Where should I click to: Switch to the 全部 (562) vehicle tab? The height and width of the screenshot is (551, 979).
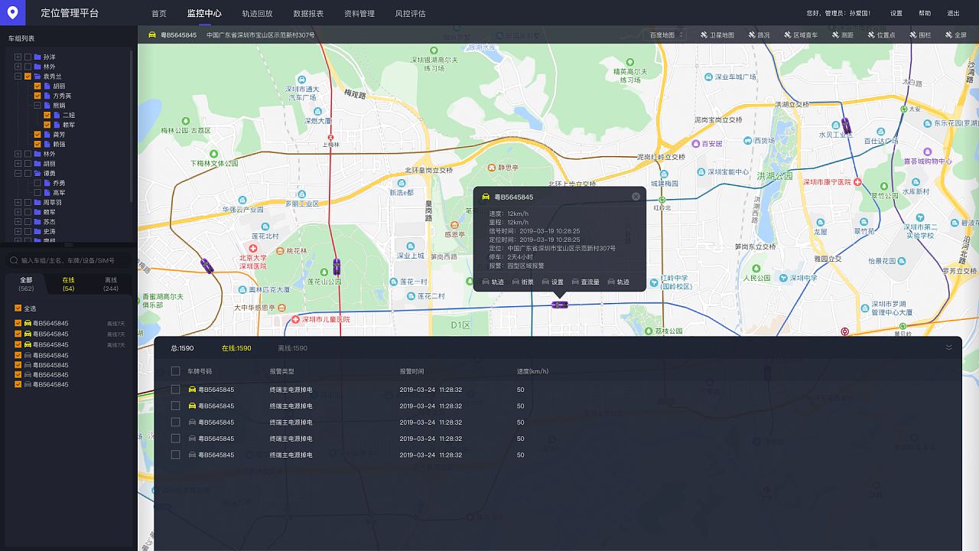[x=26, y=284]
